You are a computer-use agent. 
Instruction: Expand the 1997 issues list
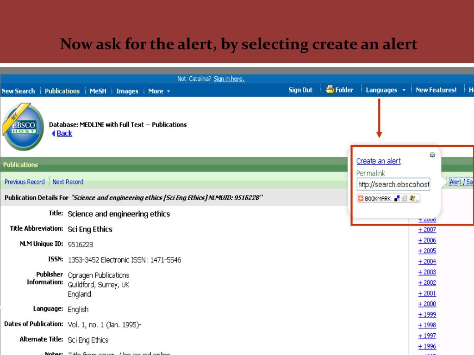[427, 336]
